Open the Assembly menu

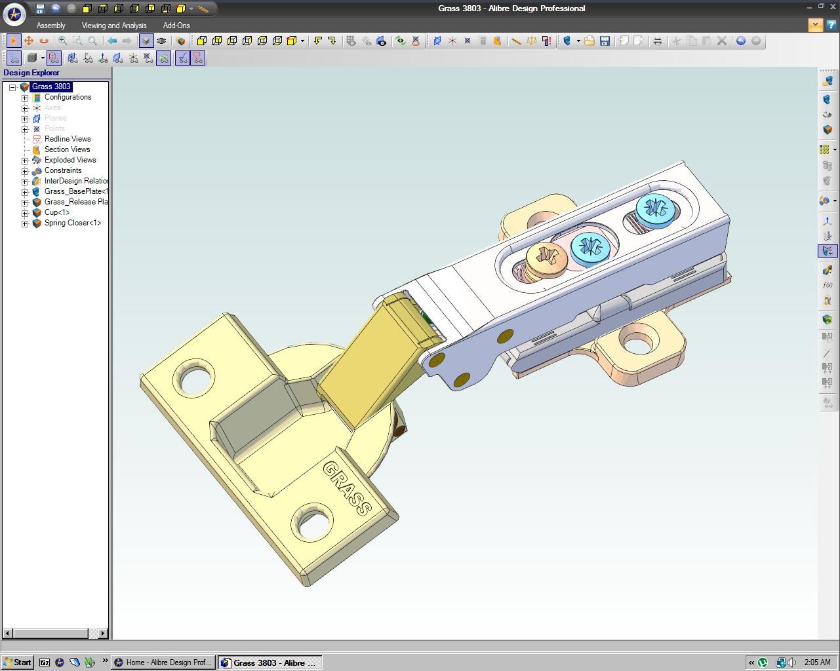[51, 26]
